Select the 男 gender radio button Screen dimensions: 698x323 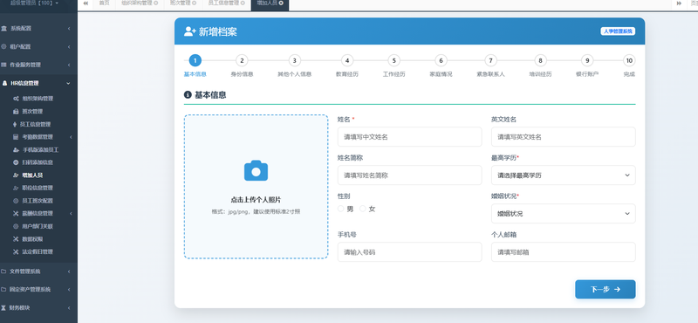tap(340, 209)
